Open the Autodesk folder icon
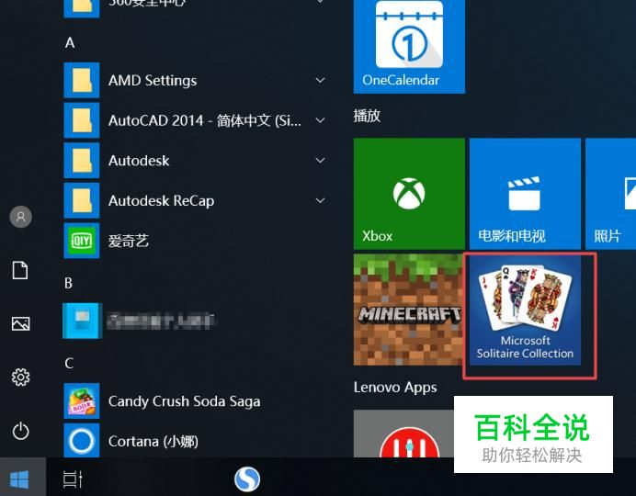The height and width of the screenshot is (496, 636). click(x=82, y=161)
